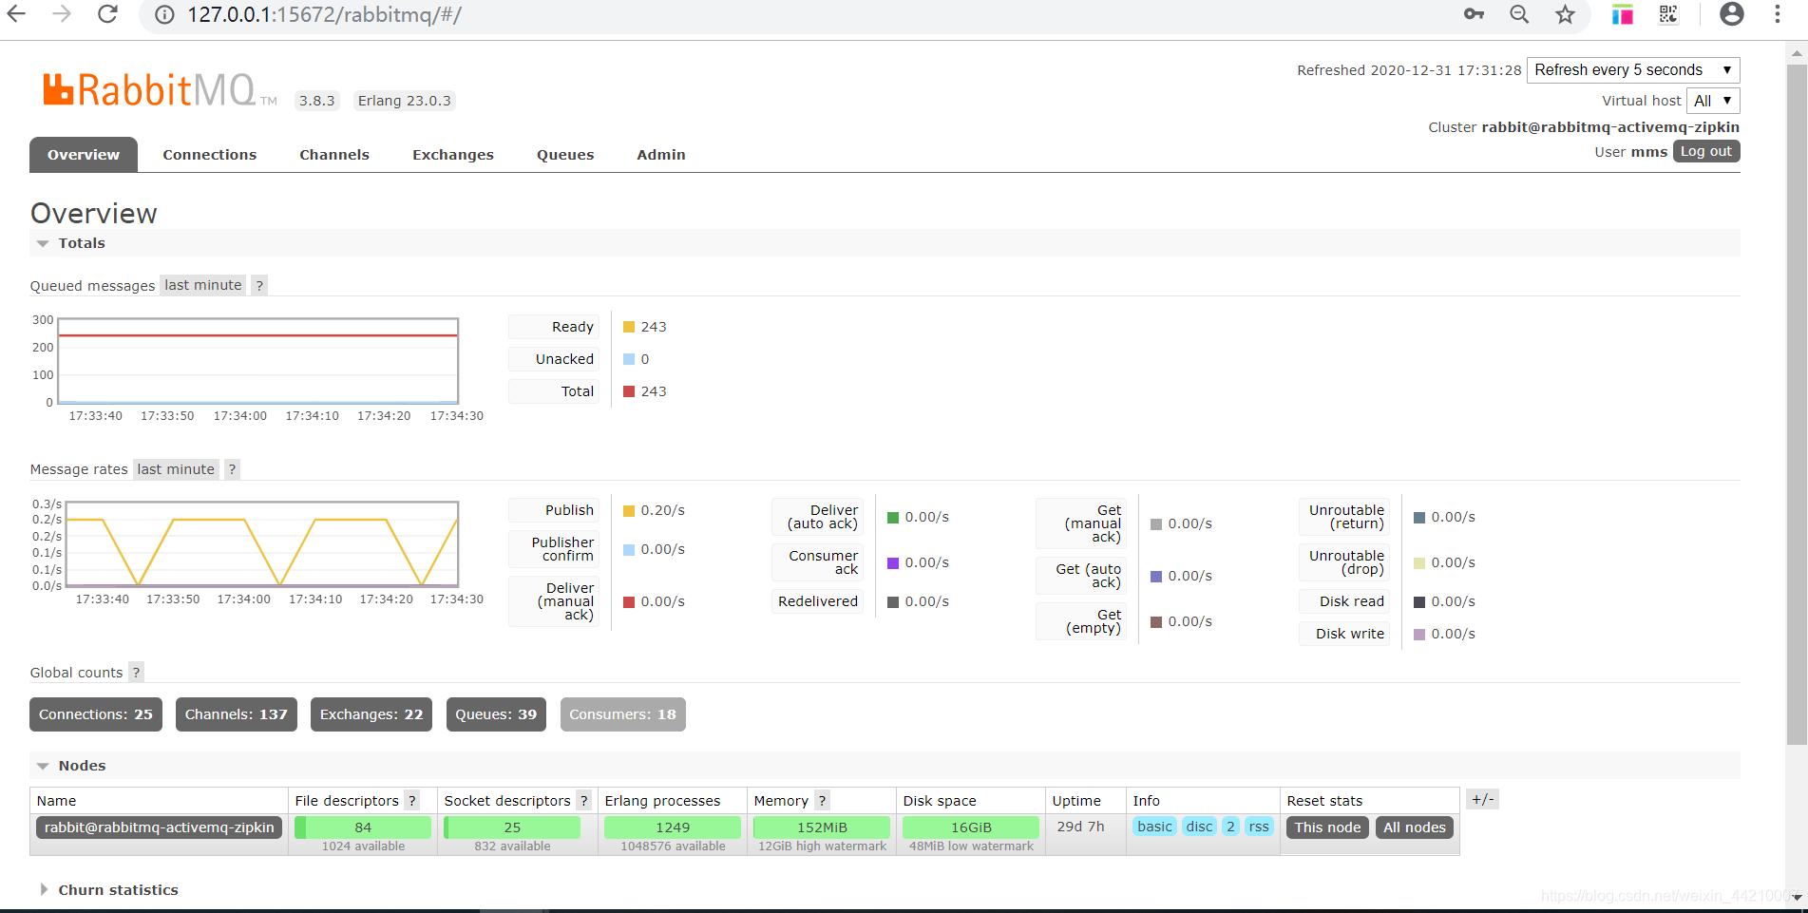Change Queued messages last minute range
The image size is (1808, 913).
pyautogui.click(x=203, y=285)
